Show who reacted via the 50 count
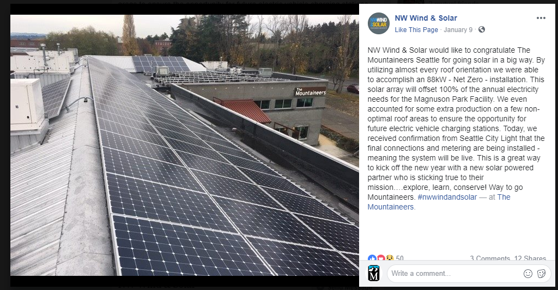Screen dimensions: 558x290 (x=399, y=258)
